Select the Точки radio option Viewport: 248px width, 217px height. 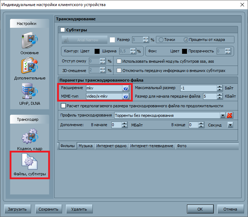(x=161, y=40)
